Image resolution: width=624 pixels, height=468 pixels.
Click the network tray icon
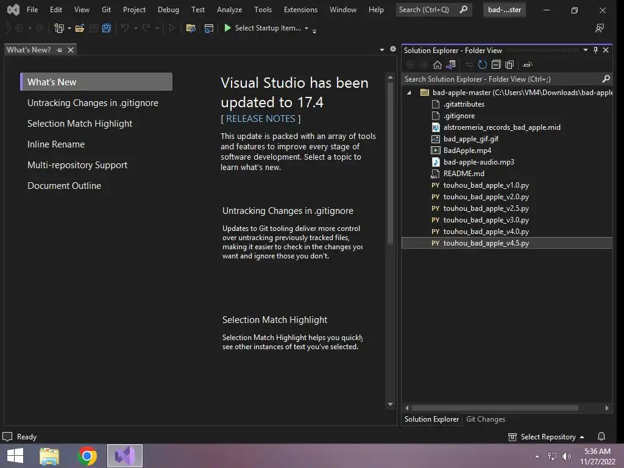[552, 456]
